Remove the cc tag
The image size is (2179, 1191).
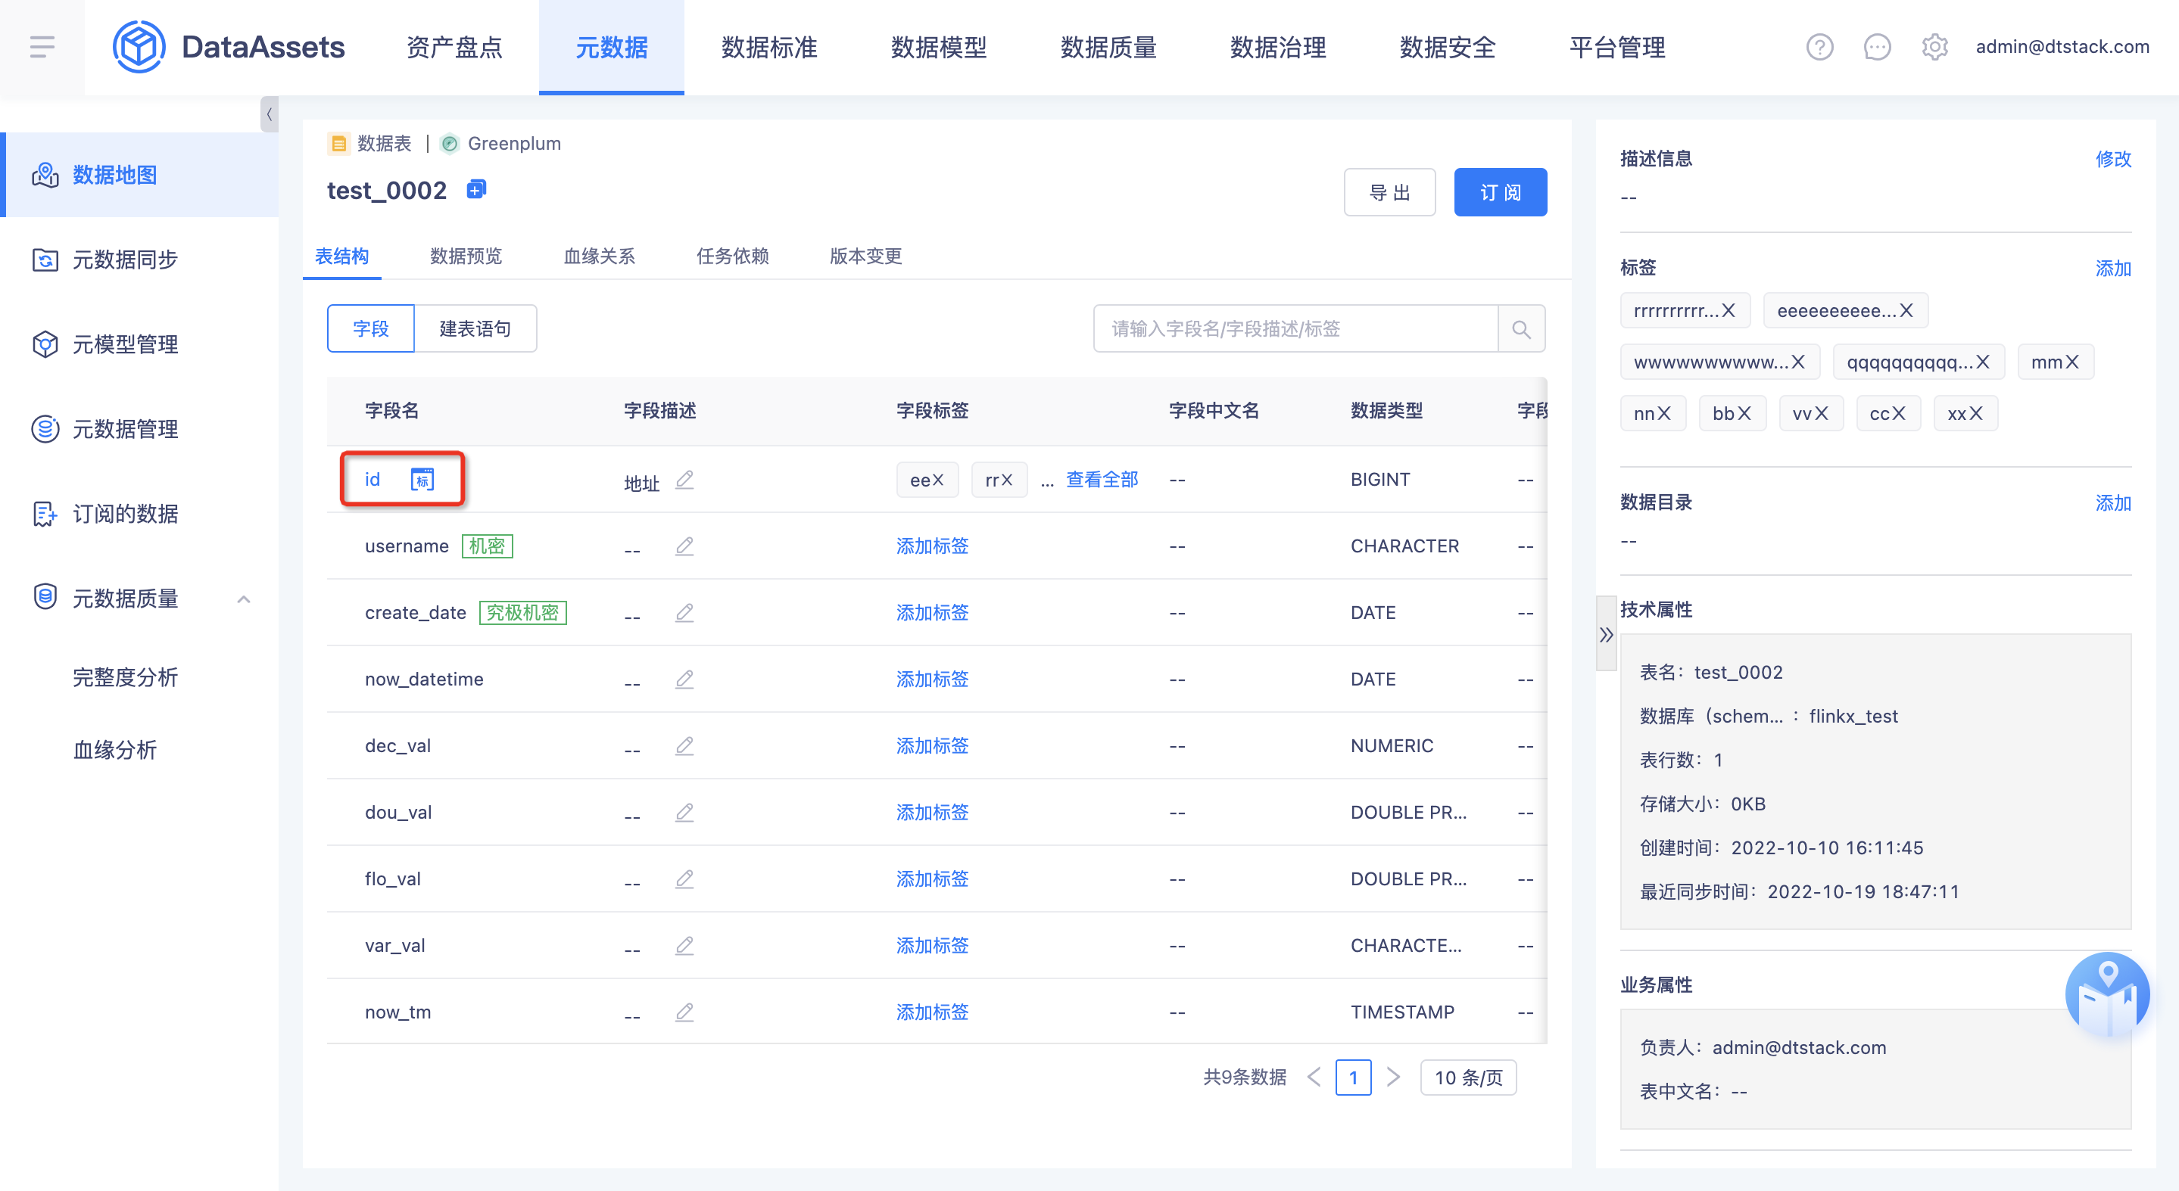(x=1899, y=413)
